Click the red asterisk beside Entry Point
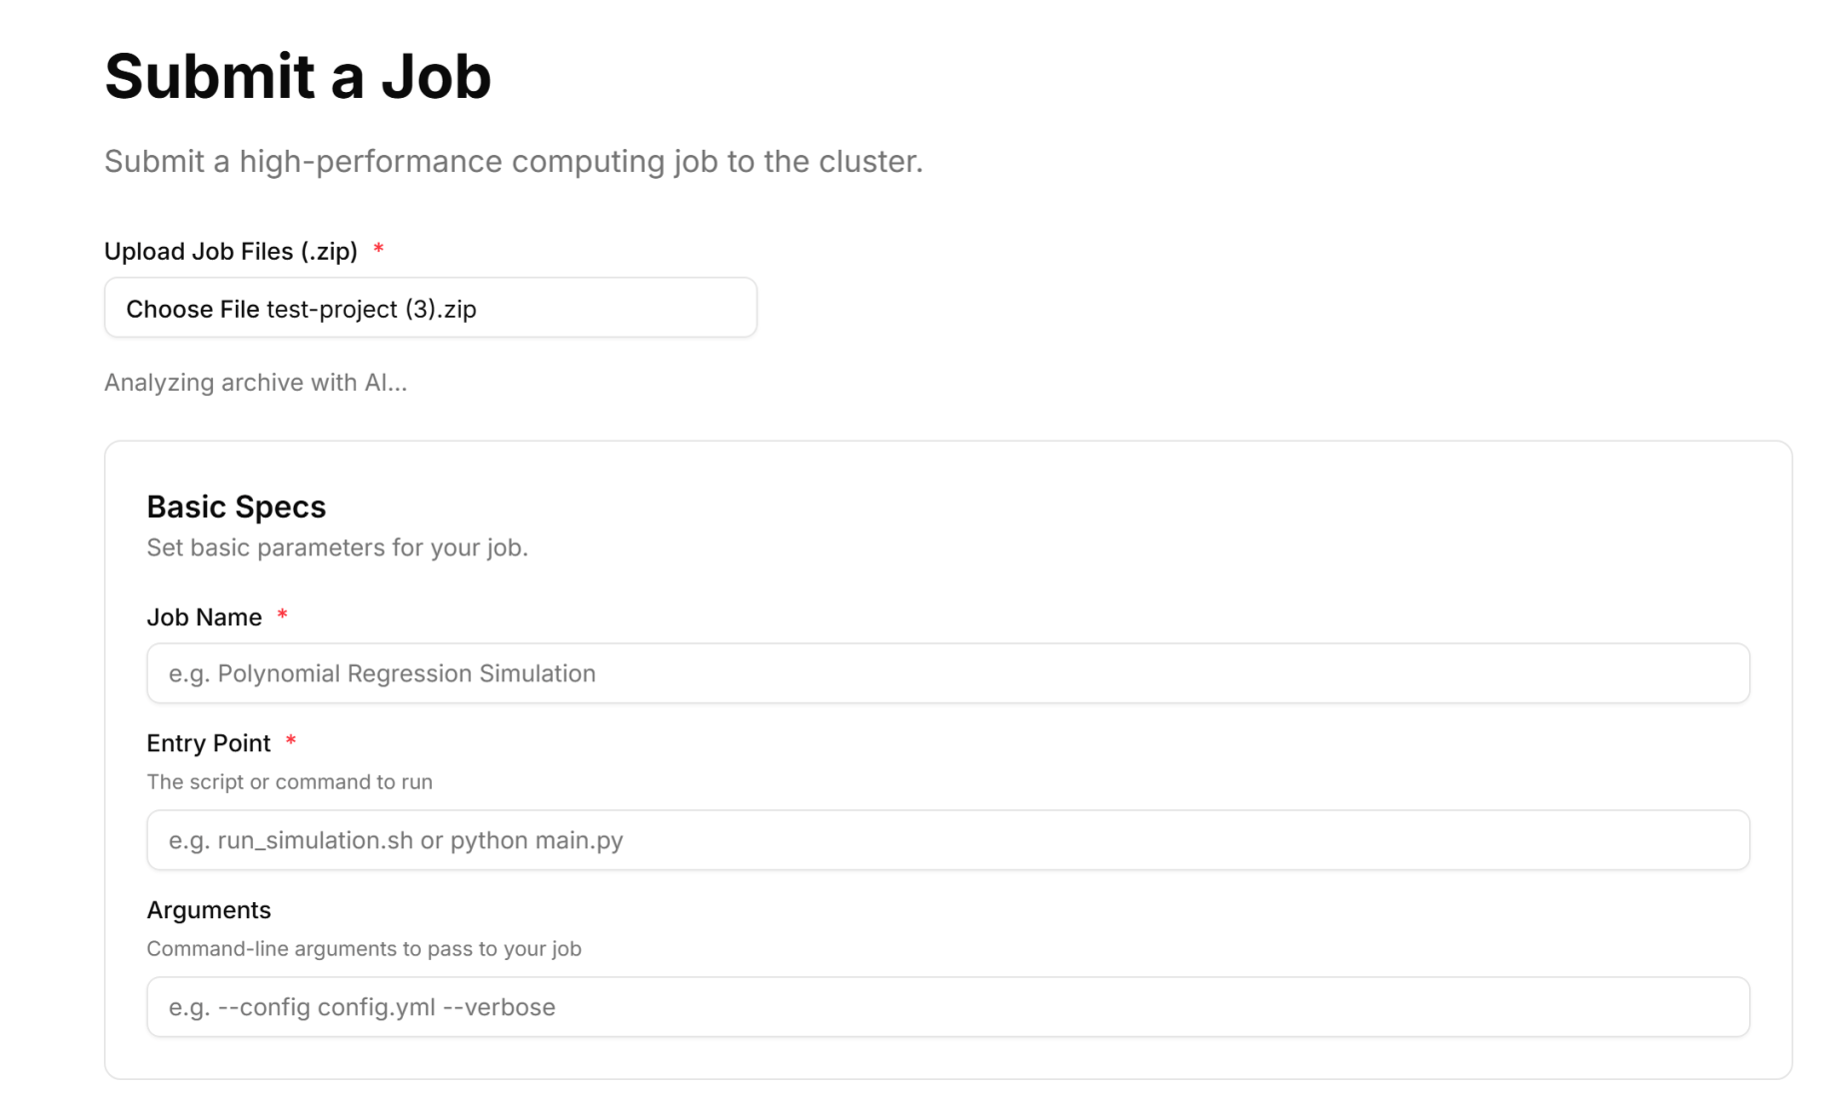Image resolution: width=1841 pixels, height=1109 pixels. (291, 740)
